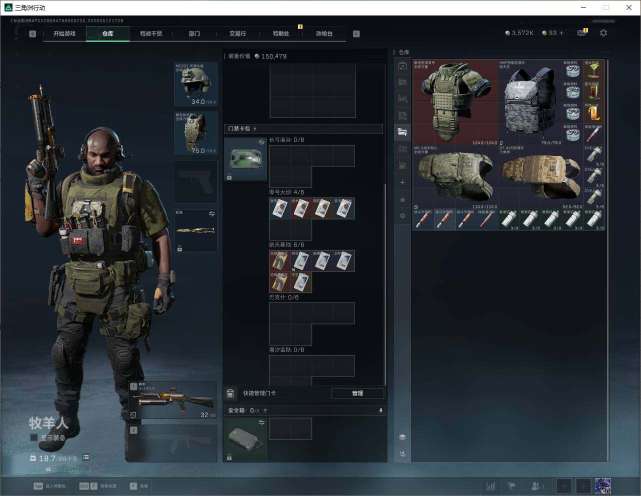
Task: Click the left navigation arrow beside tabs
Action: tap(32, 34)
